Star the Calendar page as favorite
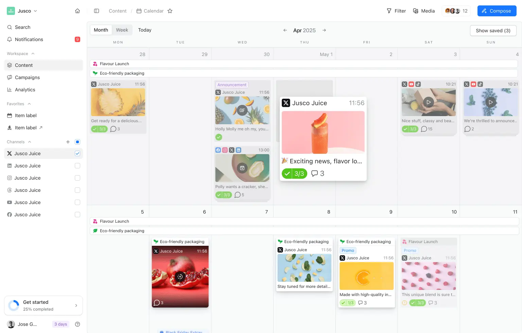522x333 pixels. pyautogui.click(x=170, y=11)
